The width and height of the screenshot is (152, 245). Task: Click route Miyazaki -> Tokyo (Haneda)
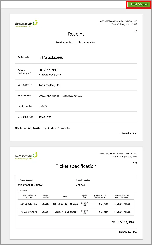[66, 212]
